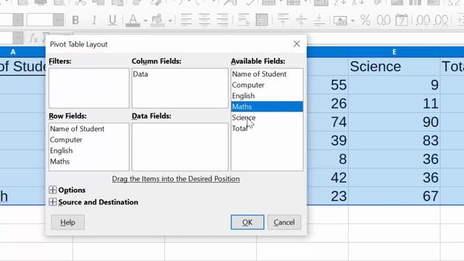464x261 pixels.
Task: Click the scissors Cut icon
Action: tap(80, 3)
